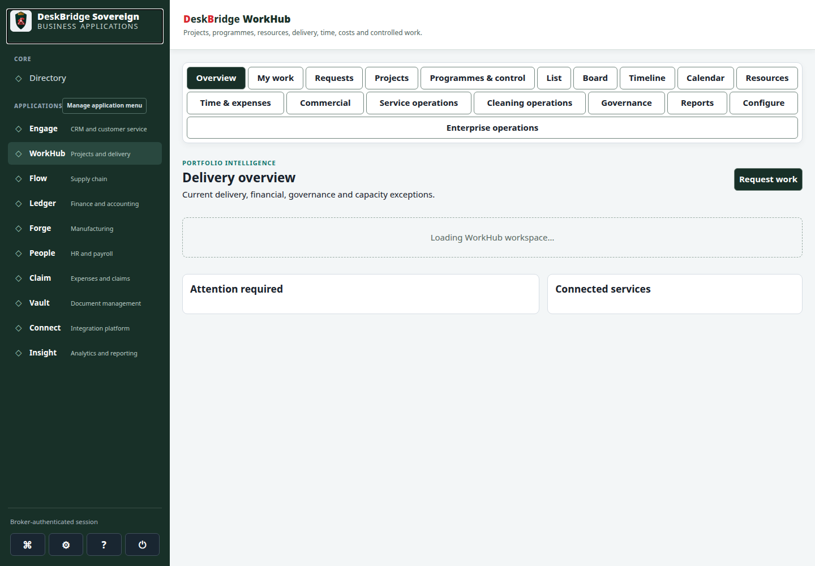Click the diamond icon beside Directory
Viewport: 815px width, 566px height.
click(19, 79)
